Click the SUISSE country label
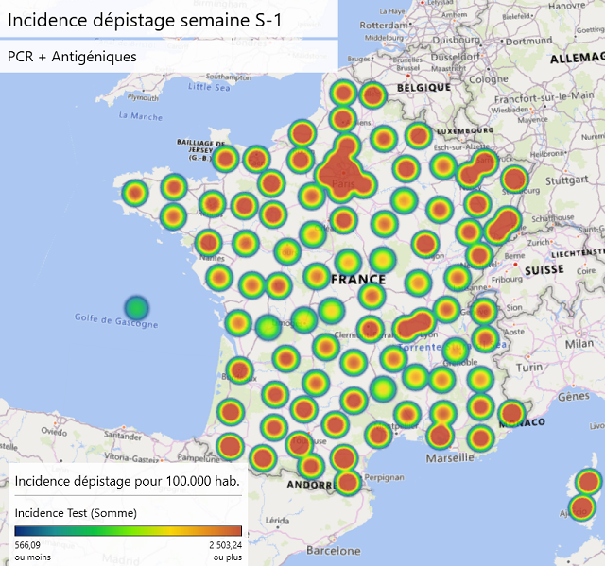 (544, 269)
